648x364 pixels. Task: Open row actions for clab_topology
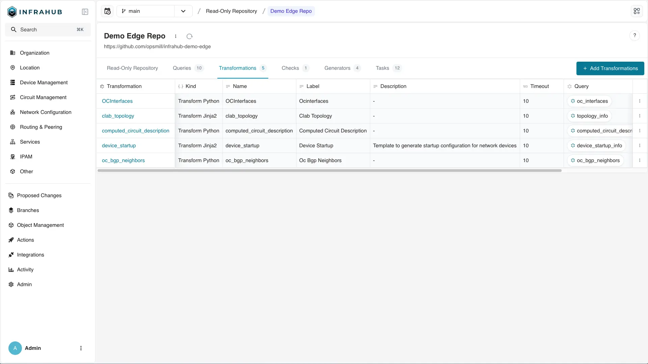tap(640, 116)
